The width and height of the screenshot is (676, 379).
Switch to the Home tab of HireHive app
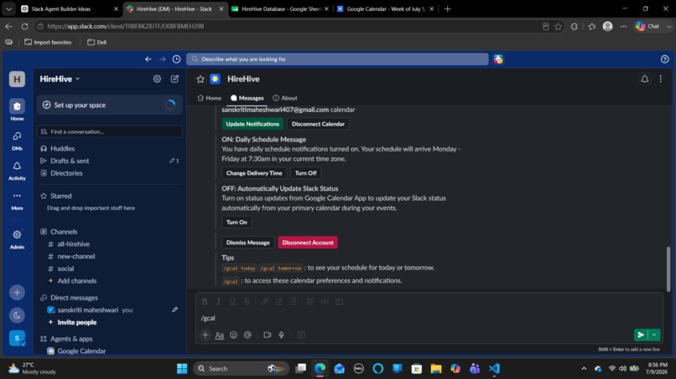coord(210,98)
